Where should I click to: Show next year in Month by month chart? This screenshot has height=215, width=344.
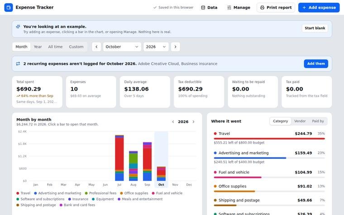click(x=193, y=122)
